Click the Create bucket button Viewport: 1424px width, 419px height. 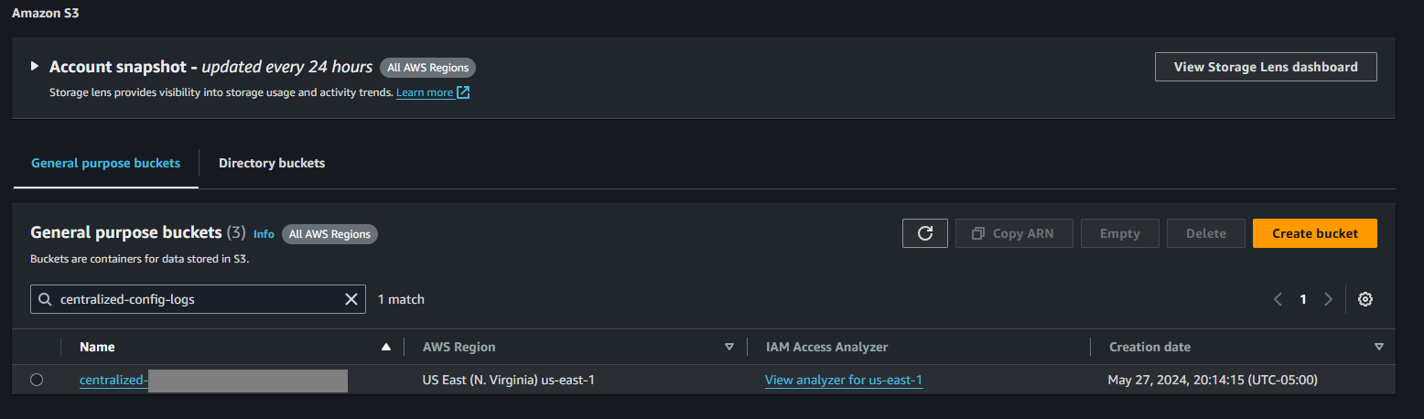[1314, 233]
